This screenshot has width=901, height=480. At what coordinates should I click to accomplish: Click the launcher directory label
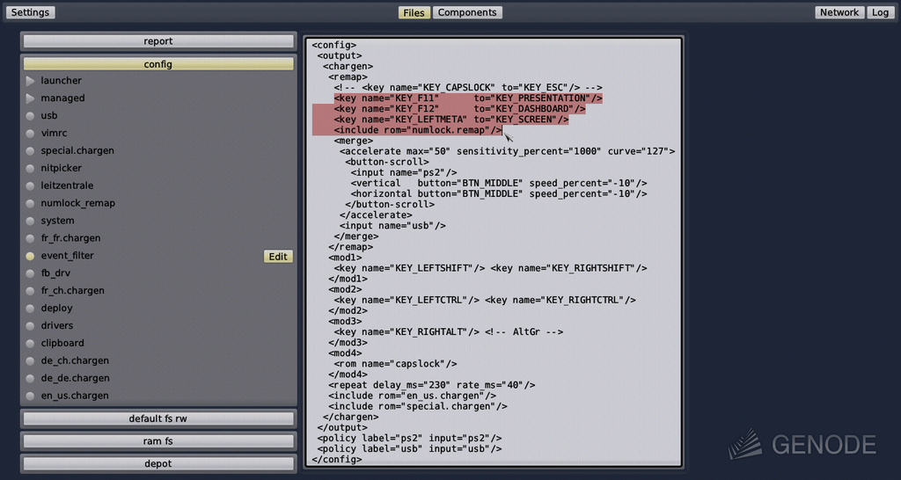[61, 81]
